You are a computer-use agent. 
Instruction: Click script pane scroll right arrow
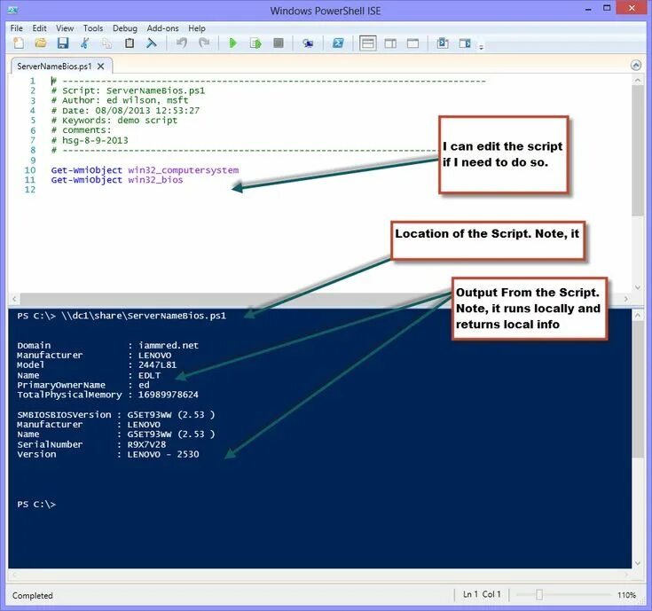pos(625,299)
